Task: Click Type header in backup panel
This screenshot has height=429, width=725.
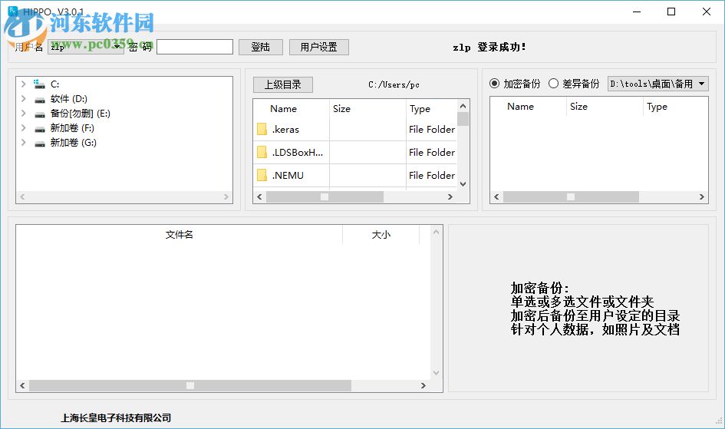Action: tap(657, 107)
